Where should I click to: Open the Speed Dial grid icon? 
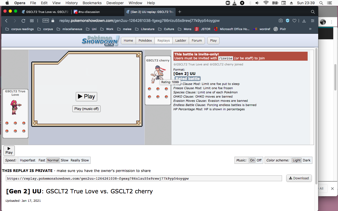click(32, 21)
